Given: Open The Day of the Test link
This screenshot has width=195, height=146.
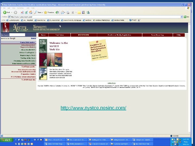Looking at the screenshot, I should coord(28,58).
